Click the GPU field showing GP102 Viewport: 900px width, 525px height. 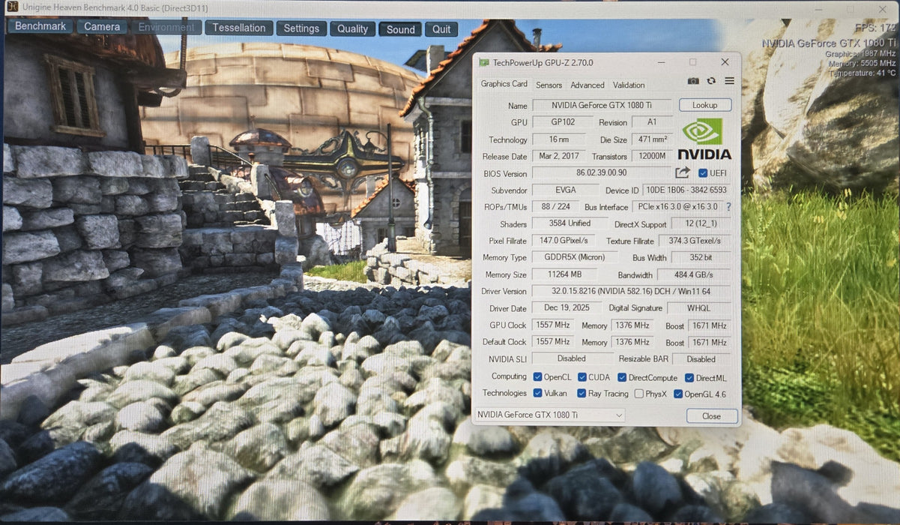[x=562, y=122]
